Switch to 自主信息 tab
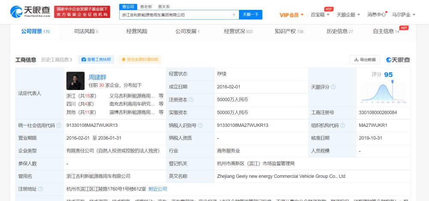The image size is (429, 201). (386, 31)
